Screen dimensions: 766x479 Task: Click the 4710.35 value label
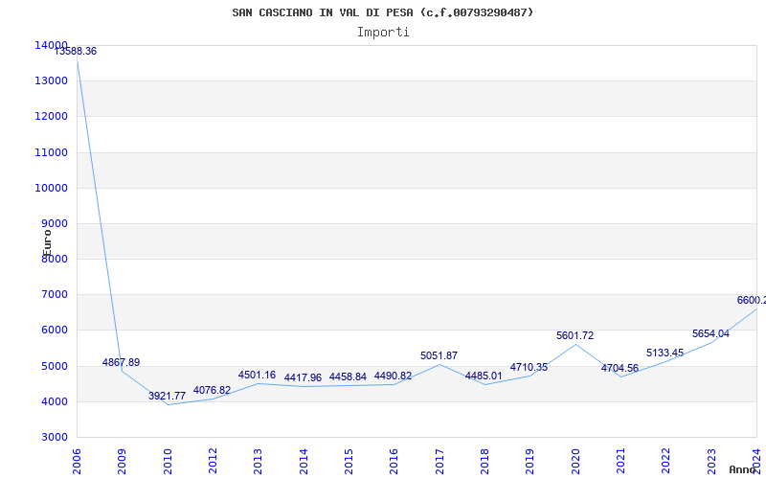point(529,367)
